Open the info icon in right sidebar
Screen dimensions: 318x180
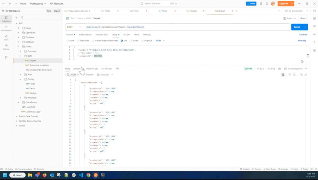314,50
